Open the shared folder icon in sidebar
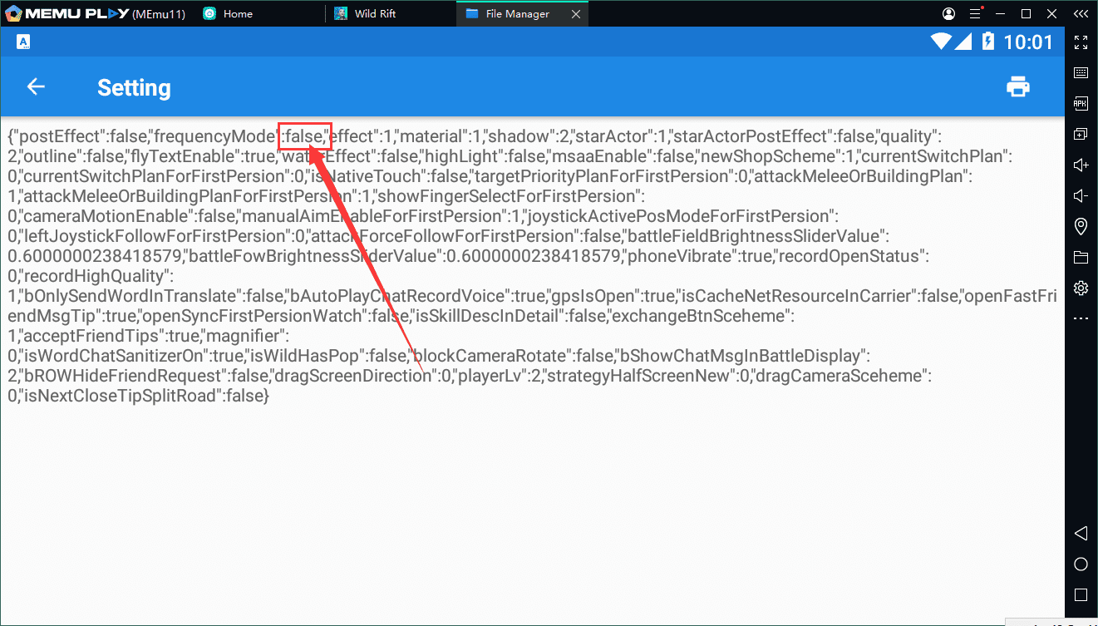Screen dimensions: 1098x626 (x=1081, y=257)
